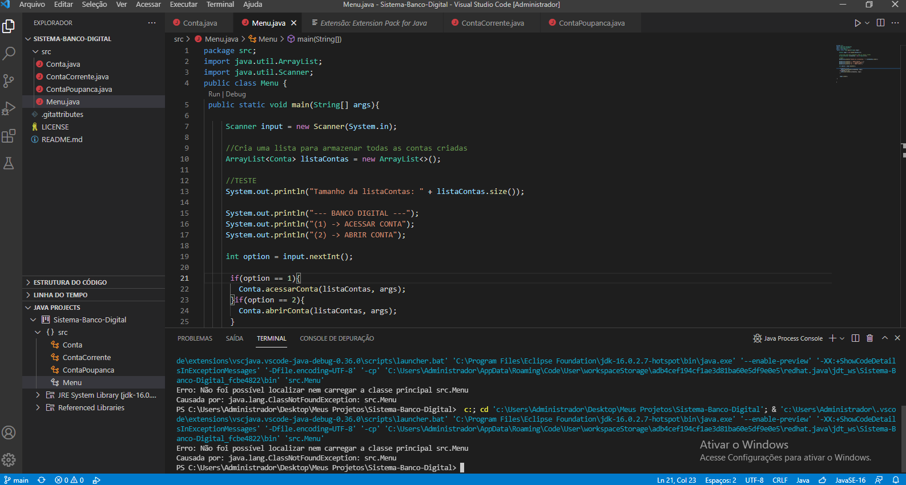
Task: Close the terminal panel
Action: coord(897,338)
